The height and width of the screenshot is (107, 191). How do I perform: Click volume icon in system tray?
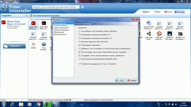pyautogui.click(x=176, y=104)
